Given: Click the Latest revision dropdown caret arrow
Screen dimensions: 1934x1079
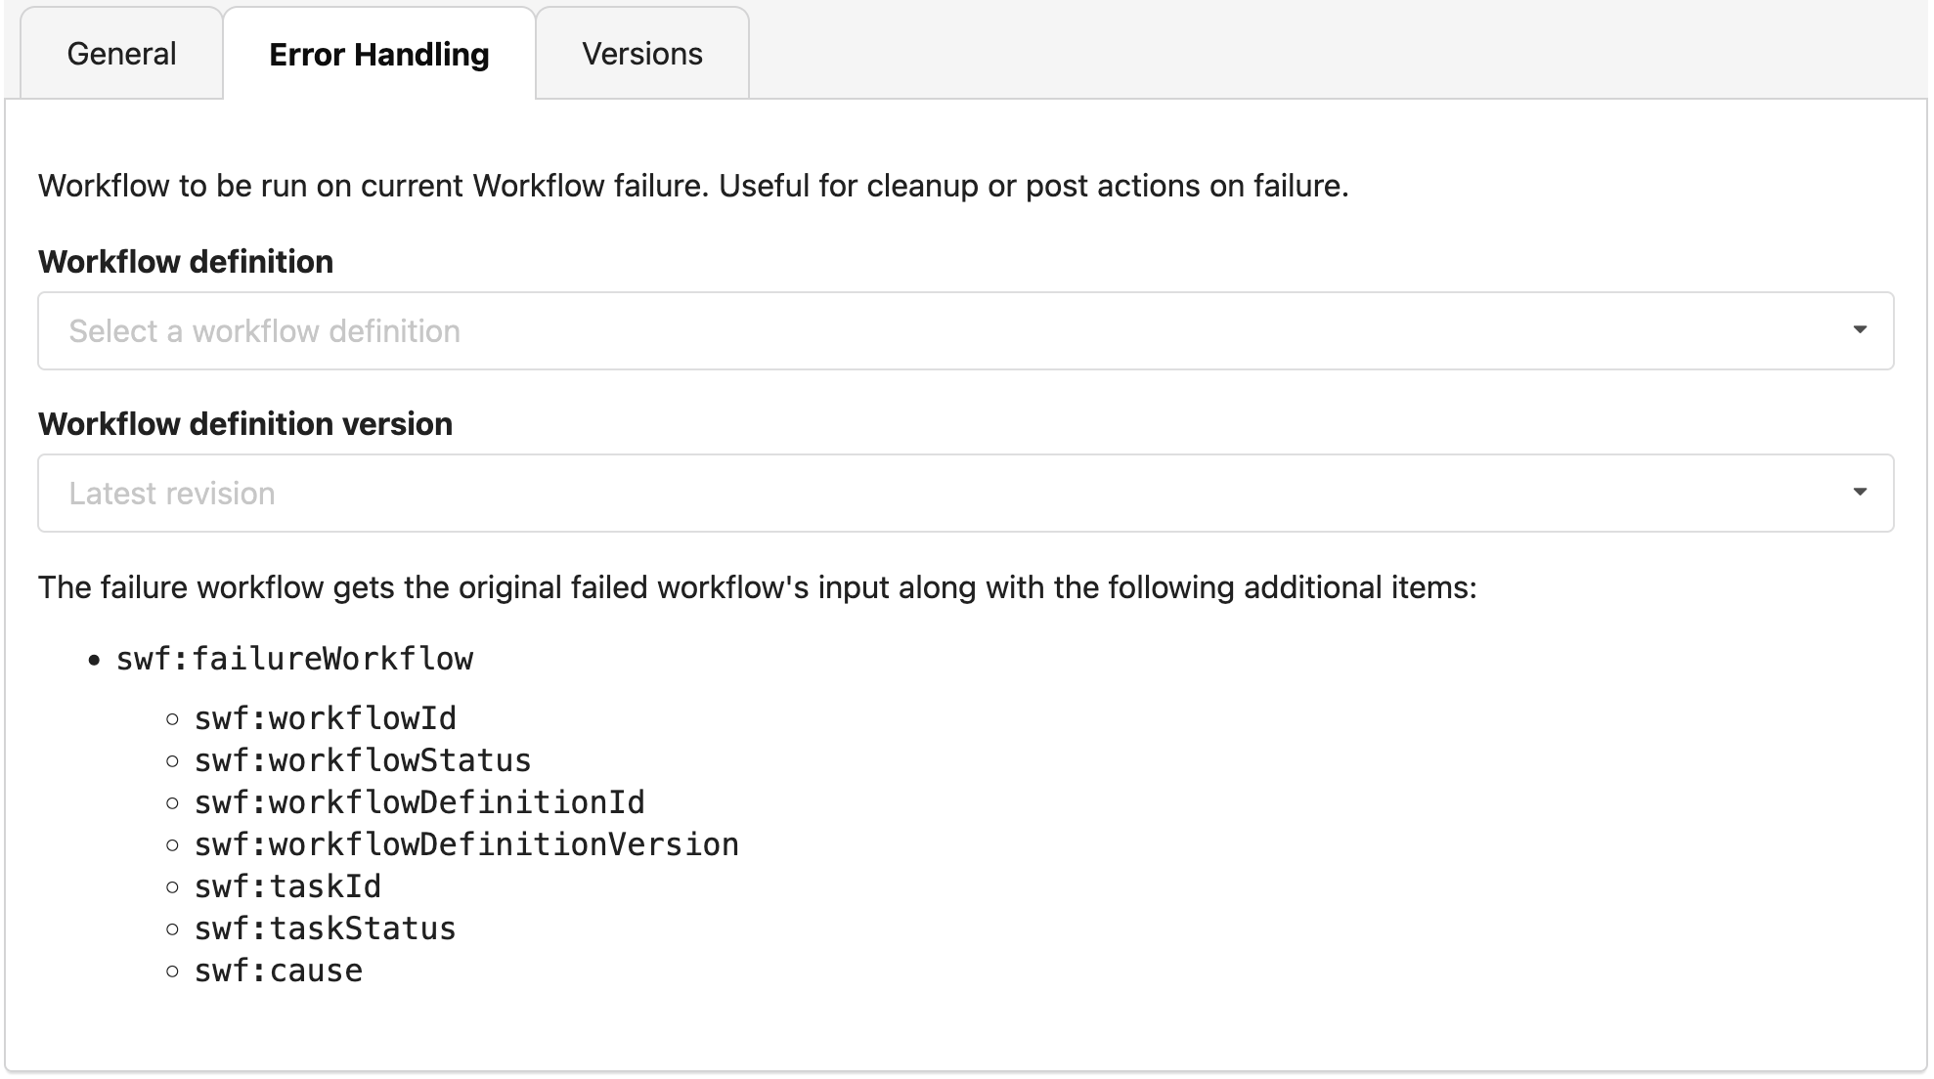Looking at the screenshot, I should 1859,493.
